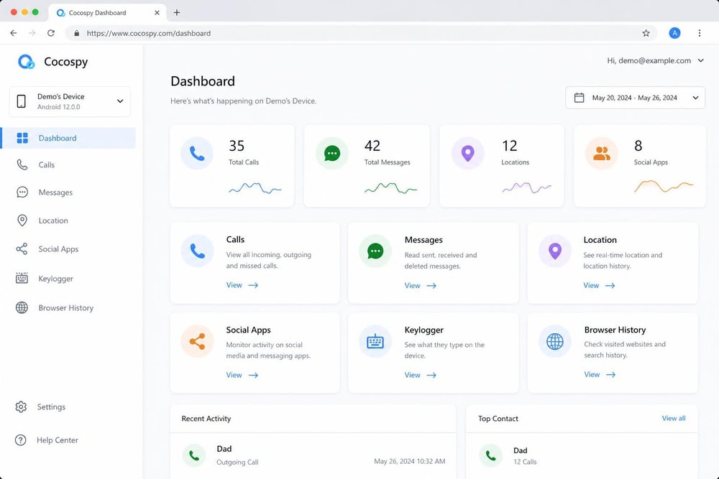Click the 'Total Calls' label

[x=244, y=162]
